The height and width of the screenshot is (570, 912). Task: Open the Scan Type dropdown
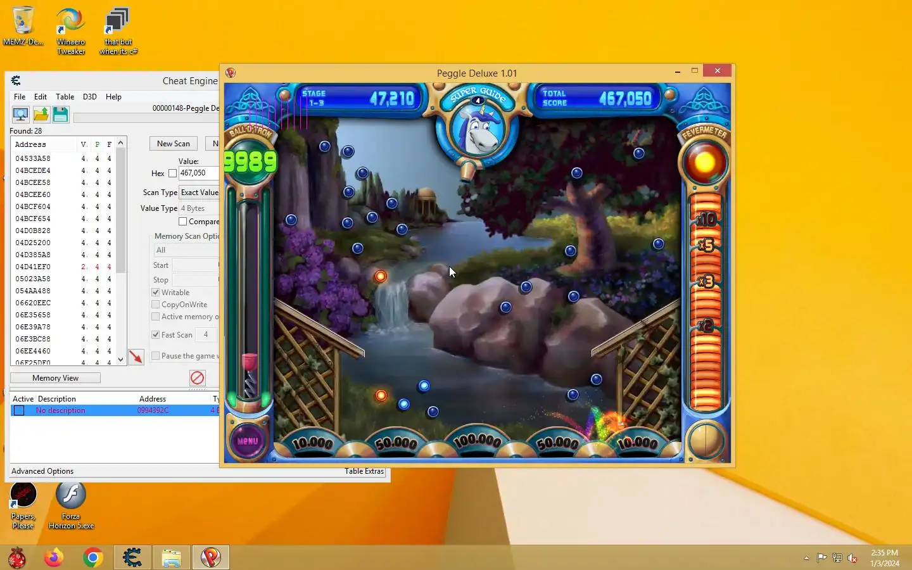tap(199, 193)
